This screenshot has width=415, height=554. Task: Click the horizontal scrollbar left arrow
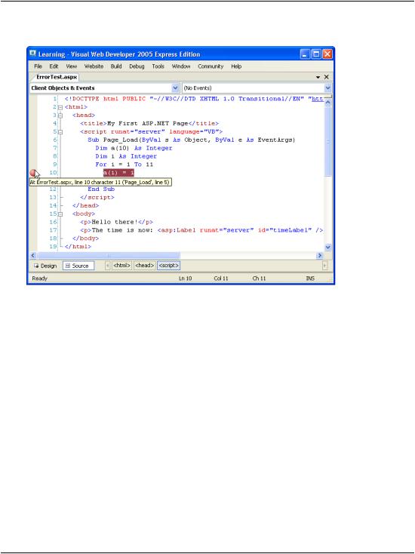[x=33, y=255]
